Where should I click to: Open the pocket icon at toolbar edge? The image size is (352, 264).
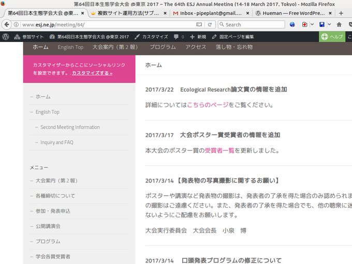(x=350, y=24)
